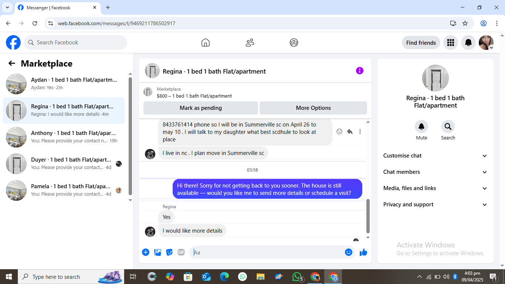Open the notifications bell in header
The width and height of the screenshot is (505, 284).
468,43
